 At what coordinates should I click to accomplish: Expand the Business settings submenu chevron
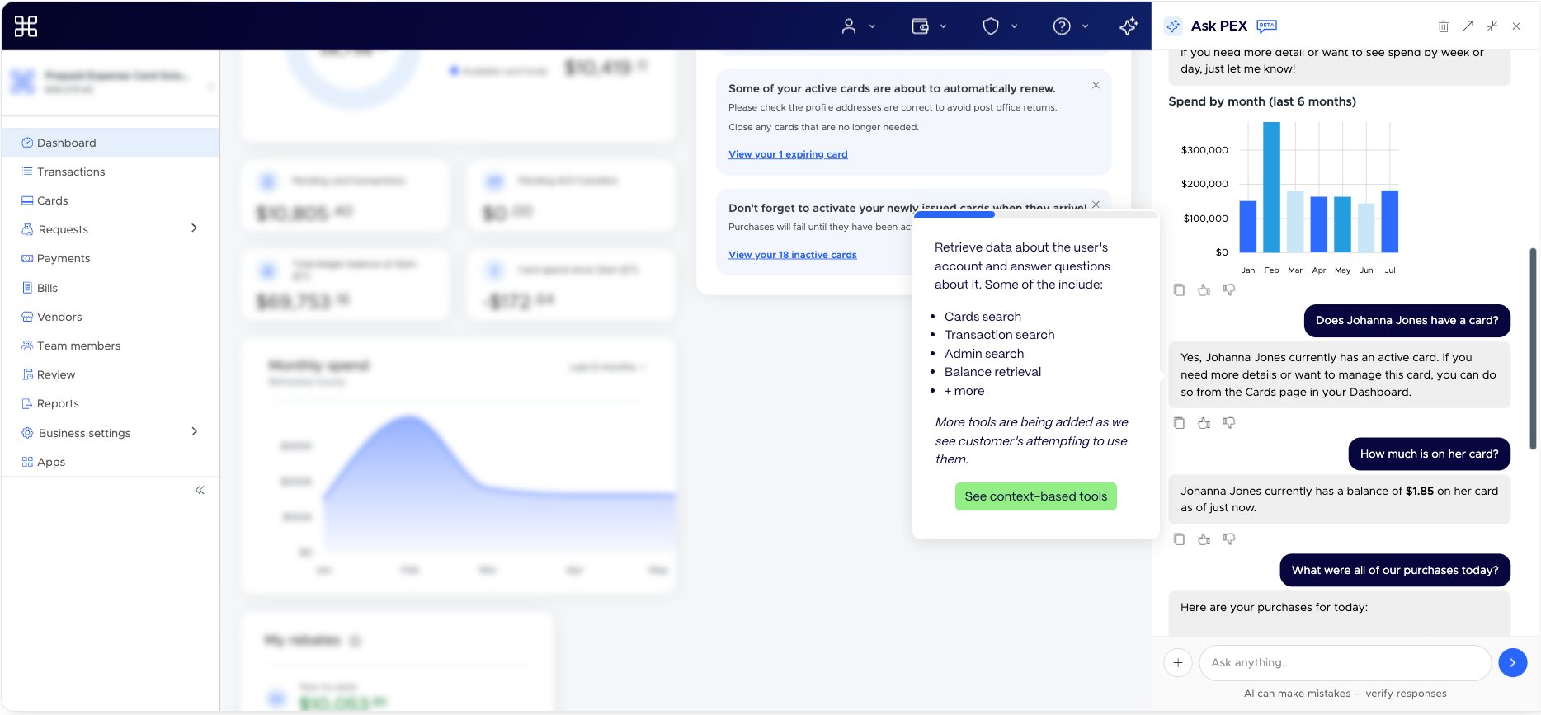click(x=195, y=431)
